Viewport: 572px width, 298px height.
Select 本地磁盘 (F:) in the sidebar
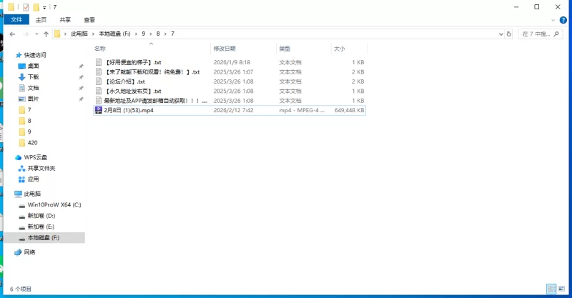point(44,237)
